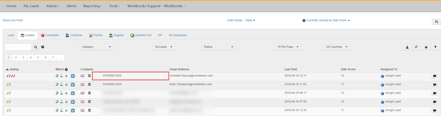Open My Leads in the navigation bar
Screen dimensions: 441x116
pyautogui.click(x=31, y=6)
